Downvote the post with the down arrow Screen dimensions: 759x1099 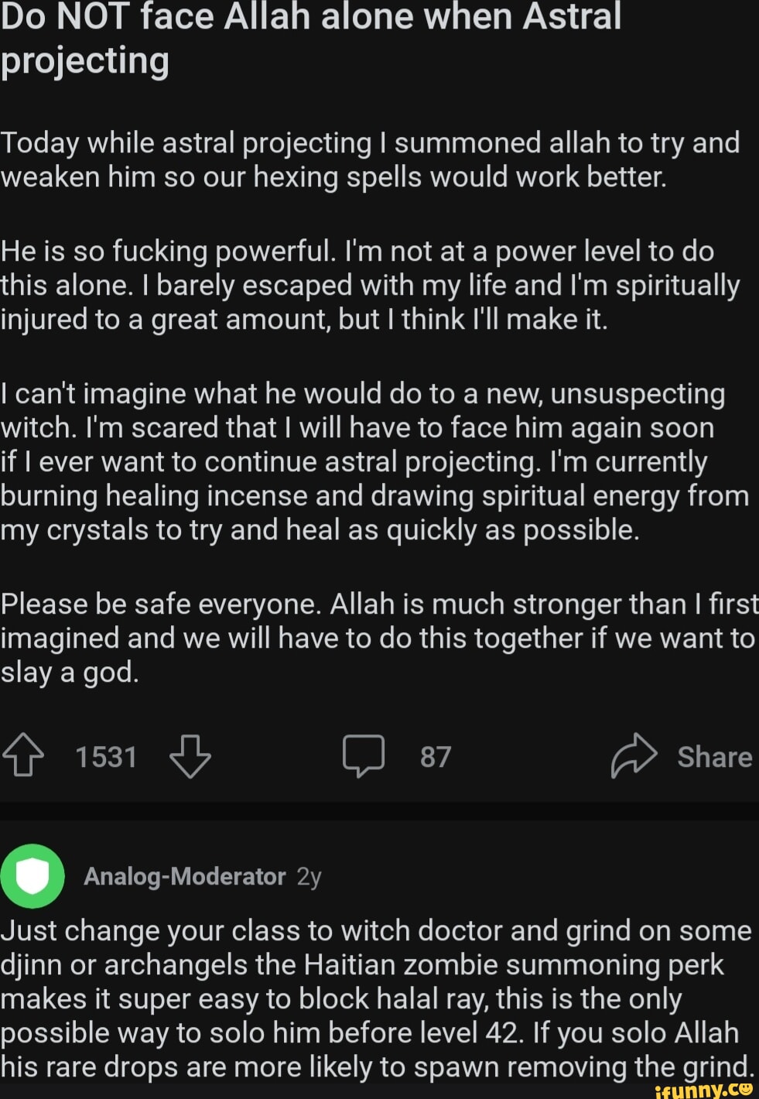pos(190,756)
